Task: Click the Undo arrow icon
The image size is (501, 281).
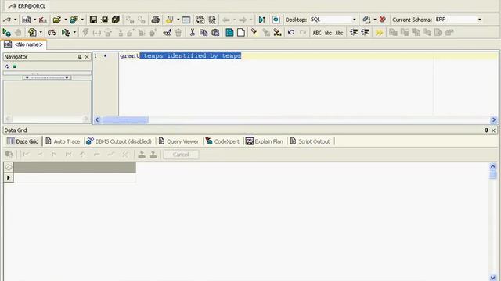Action: (x=290, y=32)
